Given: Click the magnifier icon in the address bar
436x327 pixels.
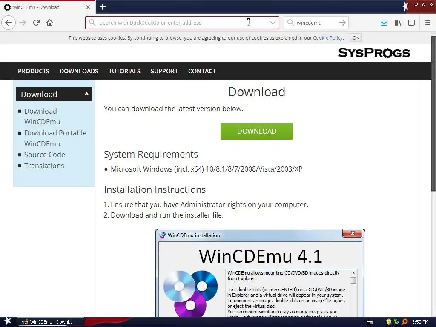Looking at the screenshot, I should pyautogui.click(x=92, y=23).
